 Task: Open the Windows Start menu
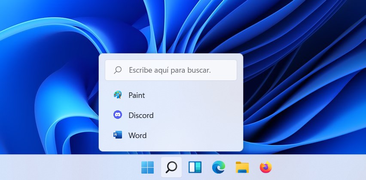tap(147, 168)
